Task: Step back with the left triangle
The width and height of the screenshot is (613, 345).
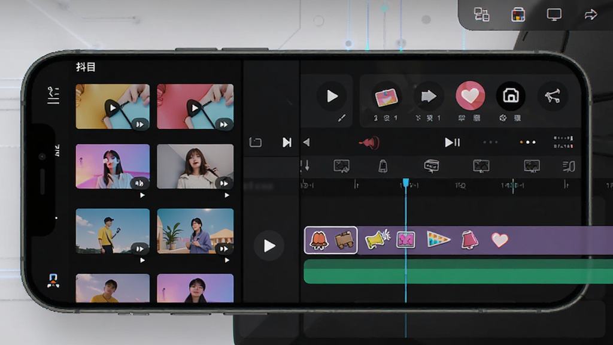Action: 306,143
